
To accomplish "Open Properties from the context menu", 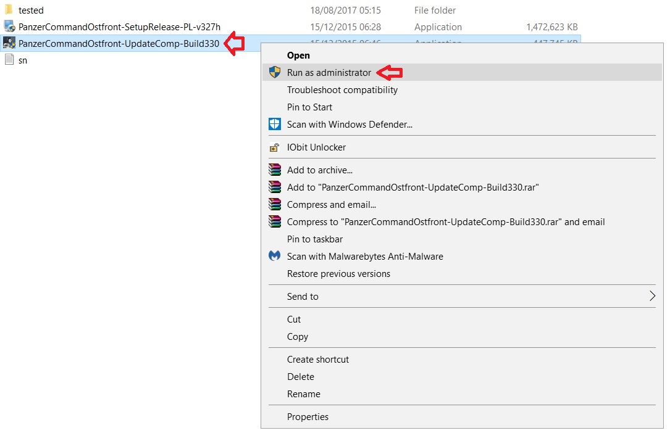I will [308, 417].
